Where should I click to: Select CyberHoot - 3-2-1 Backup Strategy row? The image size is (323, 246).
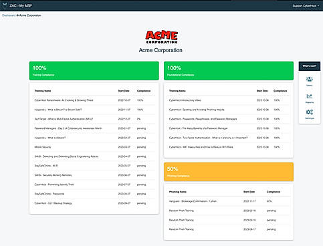(x=94, y=203)
